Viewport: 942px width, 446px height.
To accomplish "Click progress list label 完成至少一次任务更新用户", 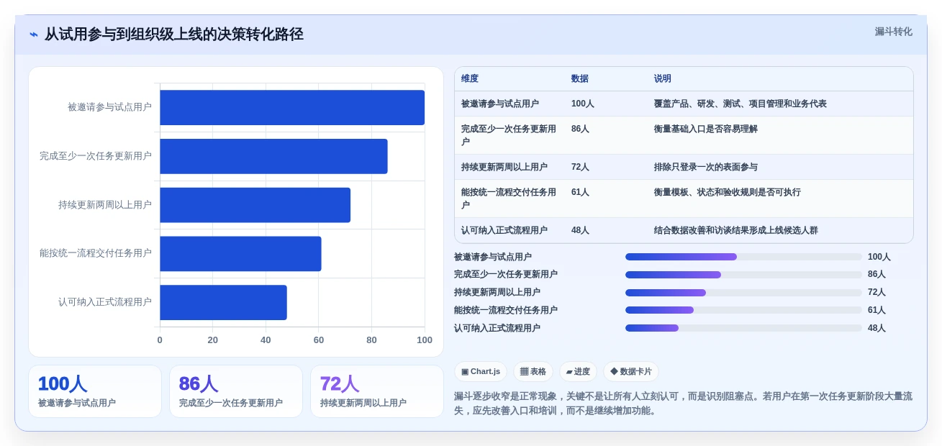I will coord(506,275).
